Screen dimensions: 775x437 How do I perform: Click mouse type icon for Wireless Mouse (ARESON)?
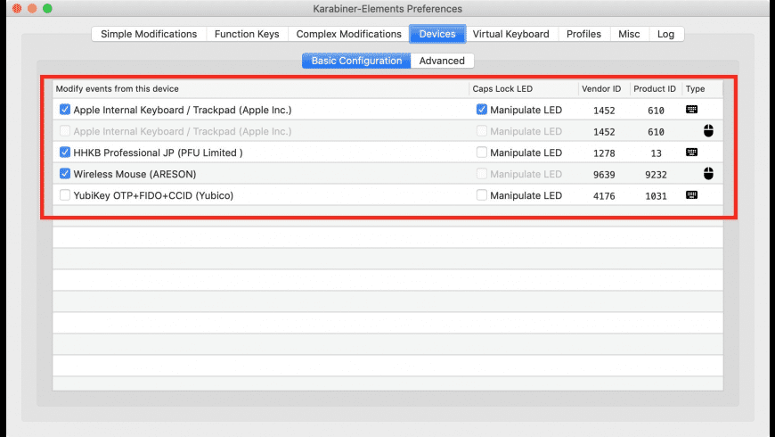click(x=708, y=173)
